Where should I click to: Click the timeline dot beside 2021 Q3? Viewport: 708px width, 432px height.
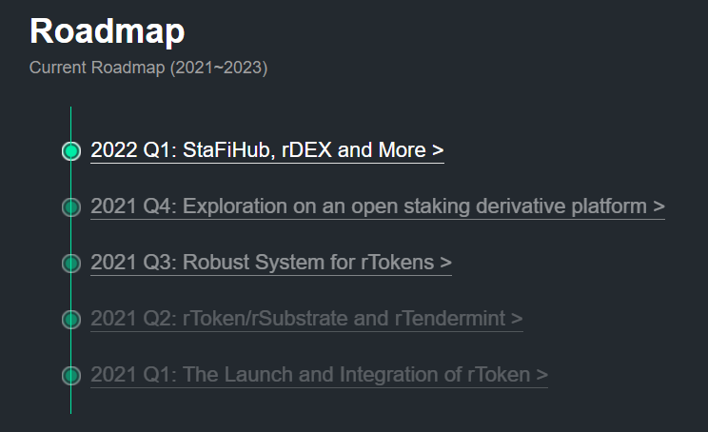click(x=71, y=264)
